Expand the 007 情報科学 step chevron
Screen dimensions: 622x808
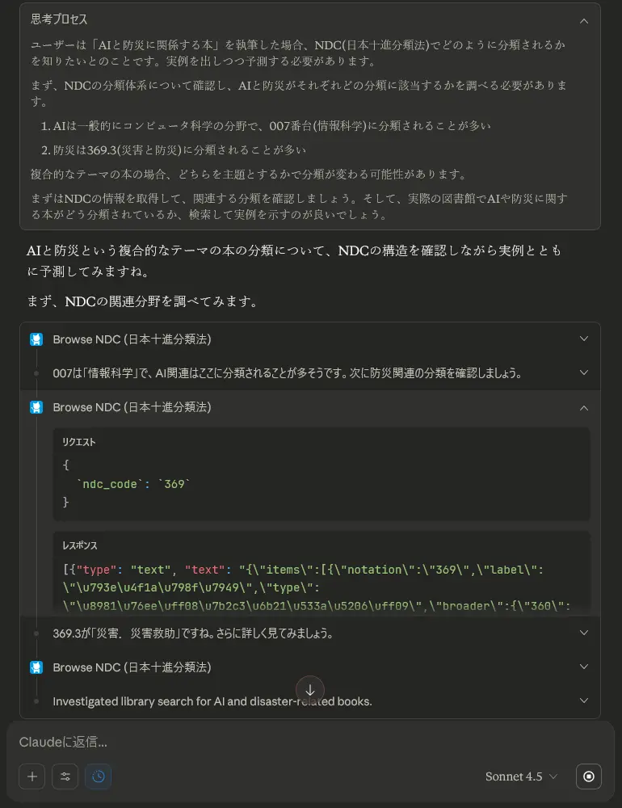click(584, 372)
